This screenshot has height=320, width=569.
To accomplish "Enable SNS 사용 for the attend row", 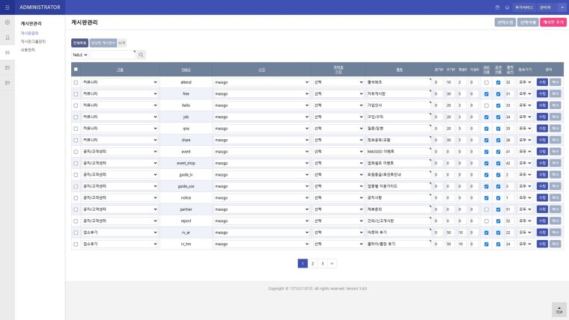I will pos(486,82).
